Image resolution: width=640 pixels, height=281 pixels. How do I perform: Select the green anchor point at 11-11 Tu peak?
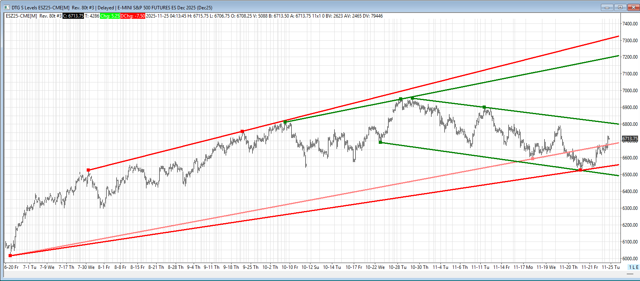[484, 107]
